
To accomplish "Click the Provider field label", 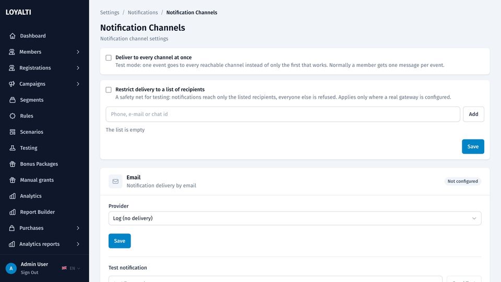I will (x=118, y=206).
